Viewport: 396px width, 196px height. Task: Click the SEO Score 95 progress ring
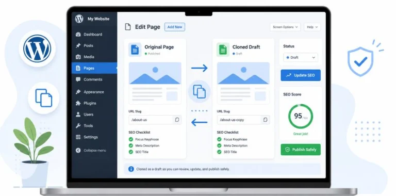301,116
